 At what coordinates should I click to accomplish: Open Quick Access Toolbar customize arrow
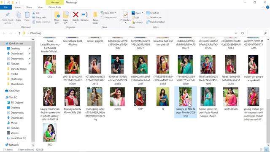pos(16,3)
